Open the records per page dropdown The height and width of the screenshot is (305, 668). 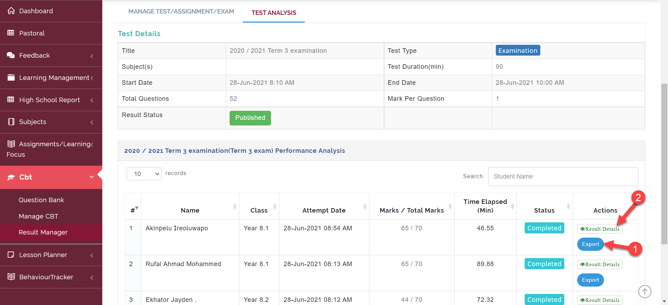coord(144,174)
